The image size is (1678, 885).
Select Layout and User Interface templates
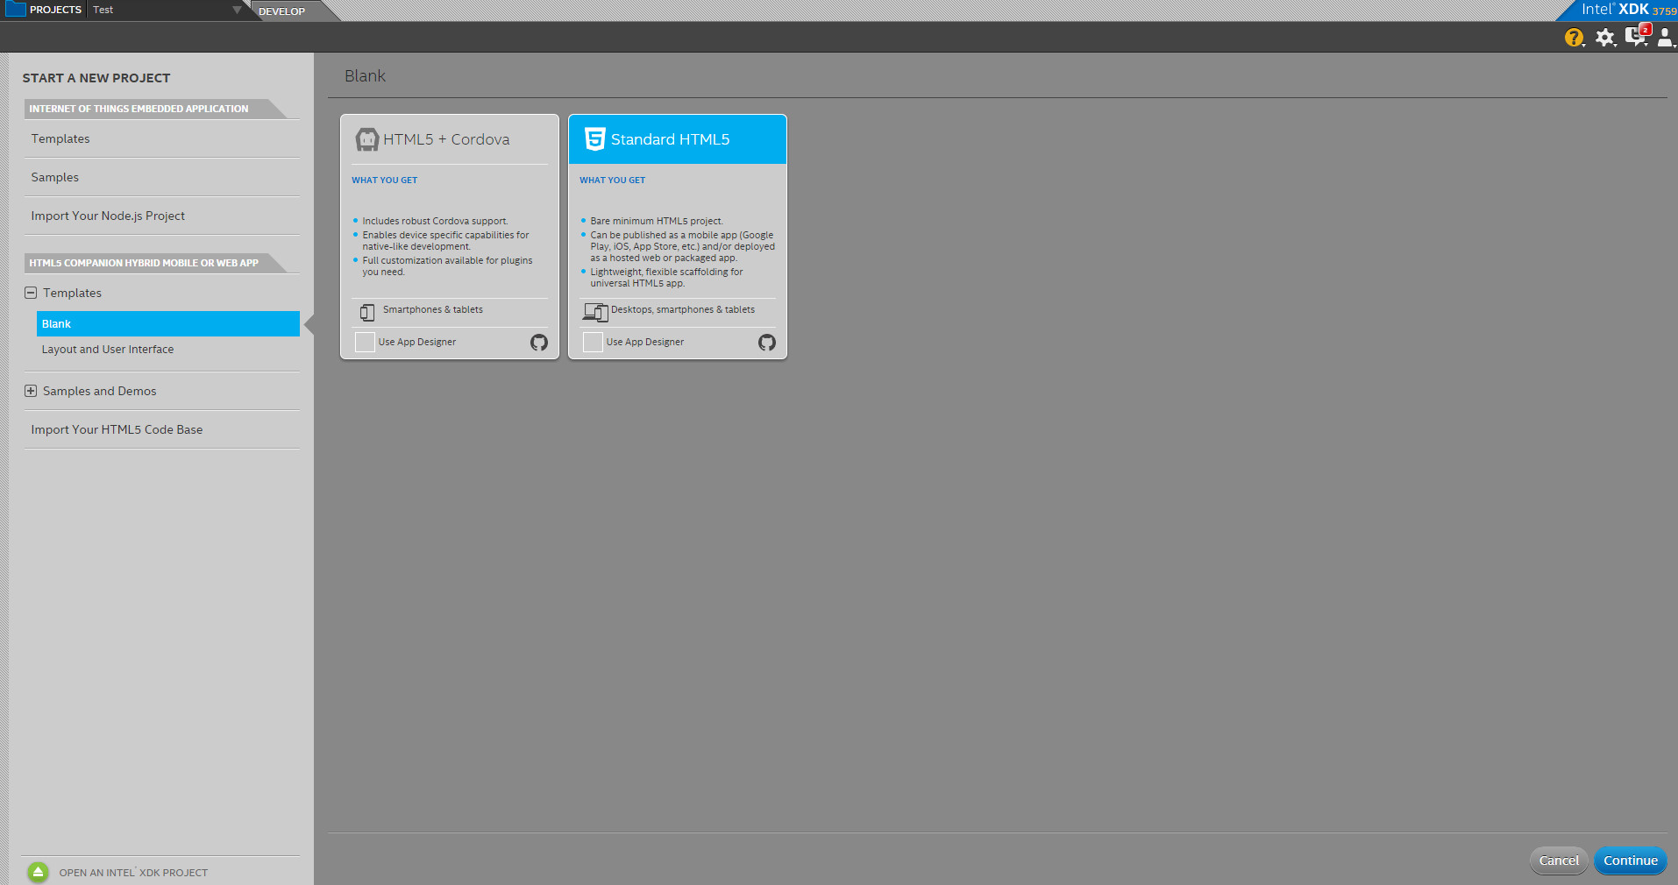point(108,349)
